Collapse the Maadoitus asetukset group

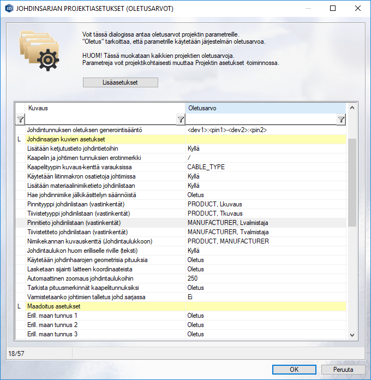20,307
